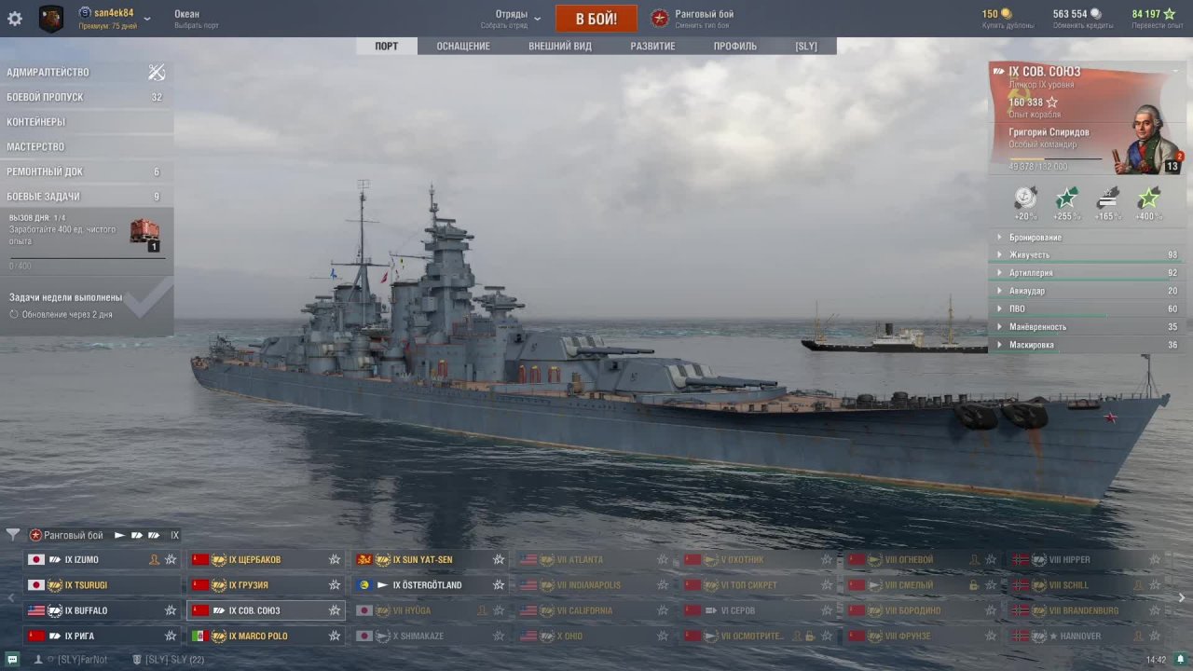Click the economic bonus +400% star icon
This screenshot has height=671, width=1193.
(1149, 199)
